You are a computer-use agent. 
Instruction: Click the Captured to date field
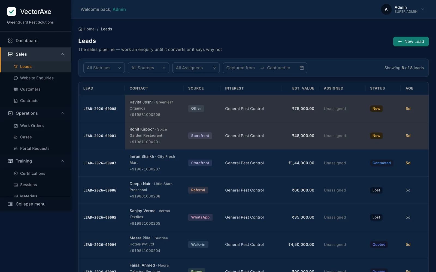(278, 68)
